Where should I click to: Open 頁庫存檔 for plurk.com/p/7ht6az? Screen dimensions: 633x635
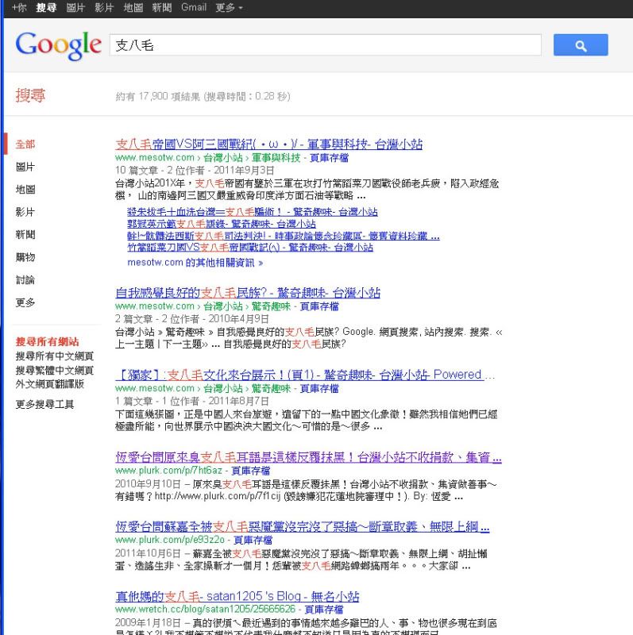(250, 471)
